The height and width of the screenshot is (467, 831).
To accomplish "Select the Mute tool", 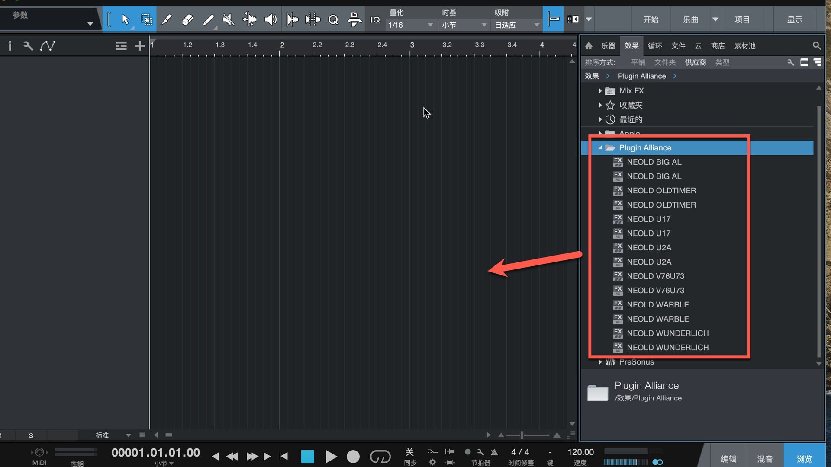I will (x=229, y=19).
